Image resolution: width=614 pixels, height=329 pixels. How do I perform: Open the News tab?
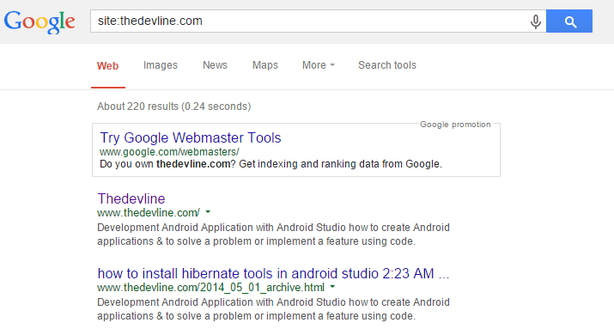point(215,65)
